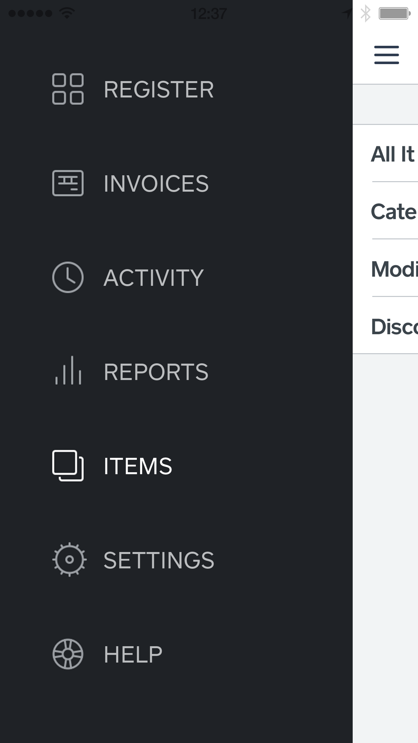Open the Settings gear icon
The width and height of the screenshot is (418, 743).
(x=69, y=560)
